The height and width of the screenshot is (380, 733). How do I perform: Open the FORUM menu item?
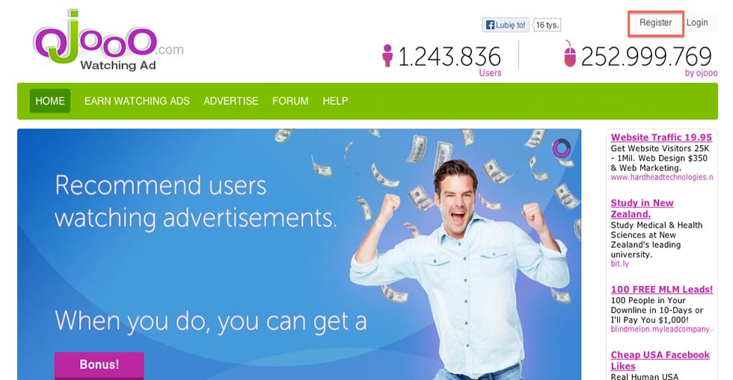(x=290, y=101)
